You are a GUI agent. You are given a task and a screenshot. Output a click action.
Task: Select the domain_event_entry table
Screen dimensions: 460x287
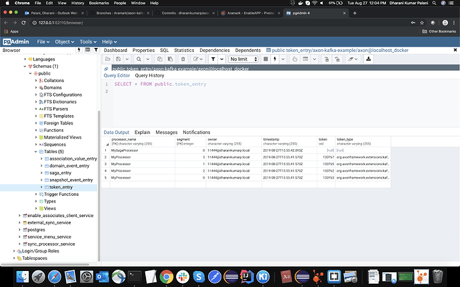(69, 166)
